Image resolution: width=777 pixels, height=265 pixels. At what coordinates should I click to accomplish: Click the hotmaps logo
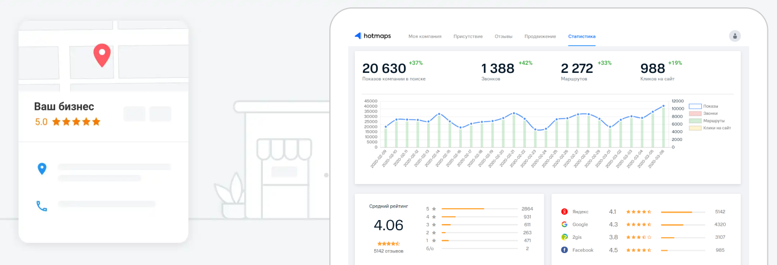(x=373, y=36)
